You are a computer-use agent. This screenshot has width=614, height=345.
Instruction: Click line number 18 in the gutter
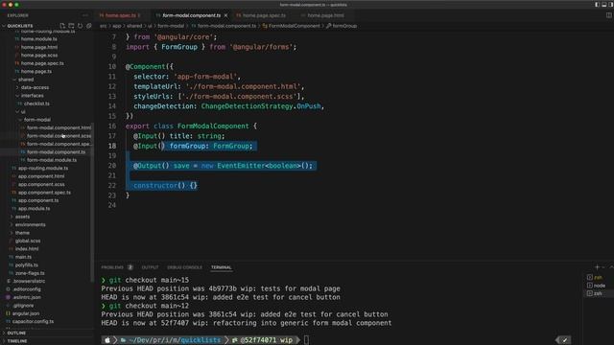click(112, 146)
